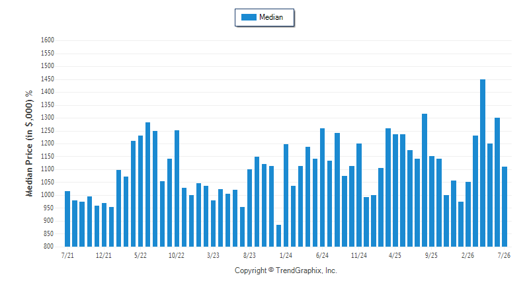Viewport: 529px width, 287px height.
Task: Select the tallest bar reaching 1450
Action: pos(483,163)
